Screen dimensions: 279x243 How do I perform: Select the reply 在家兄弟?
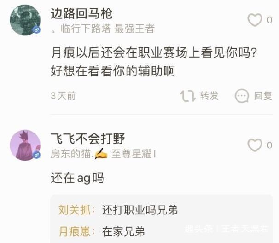pos(123,231)
